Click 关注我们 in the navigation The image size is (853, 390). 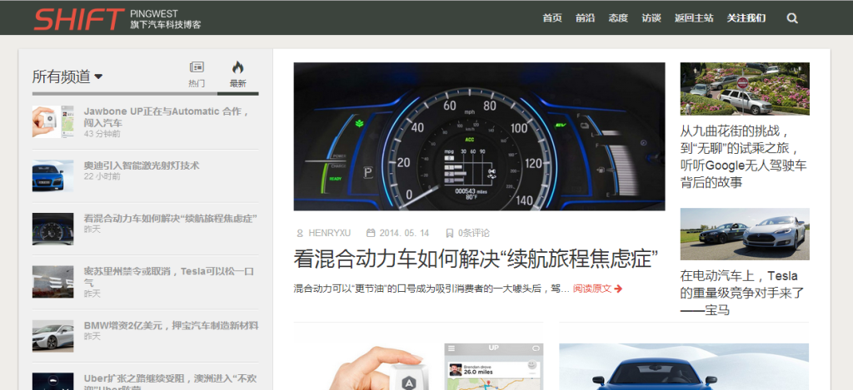[746, 18]
